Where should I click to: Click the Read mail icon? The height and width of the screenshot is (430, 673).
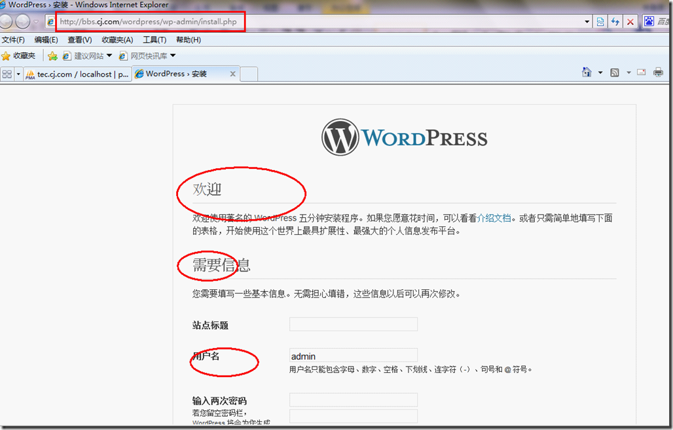(641, 72)
